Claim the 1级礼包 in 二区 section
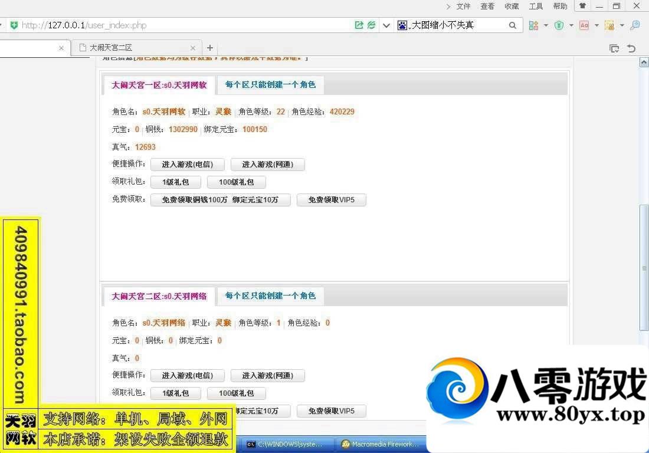The width and height of the screenshot is (649, 453). pos(176,393)
